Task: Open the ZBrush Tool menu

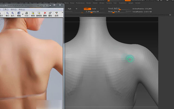Action: click(x=115, y=3)
